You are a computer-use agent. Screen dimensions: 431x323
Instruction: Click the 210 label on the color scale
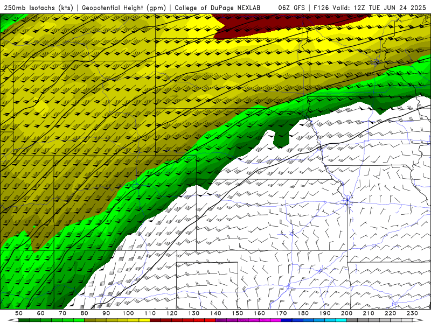point(369,313)
